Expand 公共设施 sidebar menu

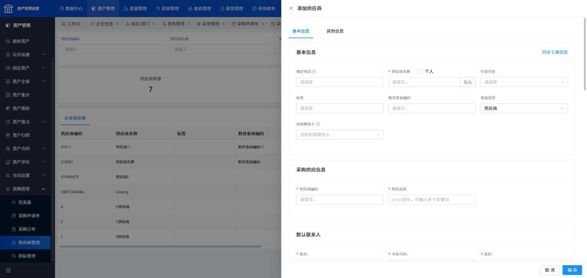click(x=25, y=55)
